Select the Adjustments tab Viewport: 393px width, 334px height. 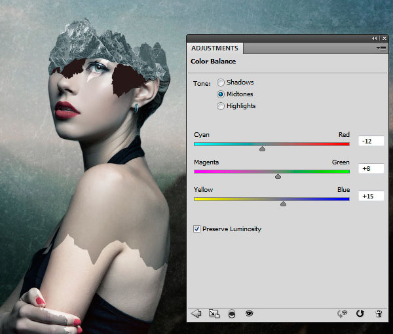click(215, 48)
